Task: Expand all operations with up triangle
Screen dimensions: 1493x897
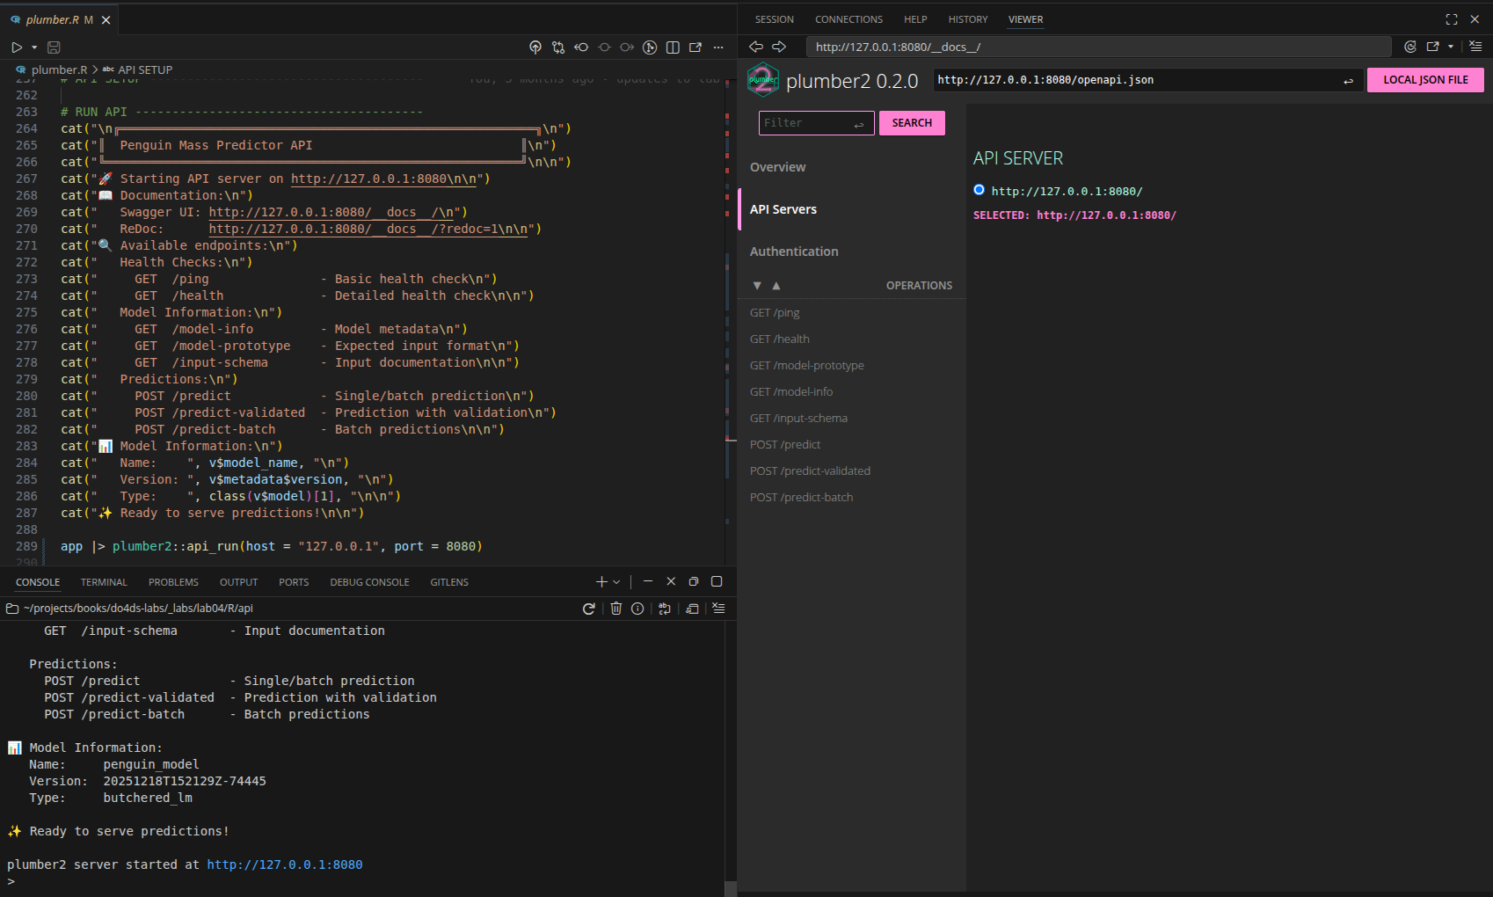Action: point(776,286)
